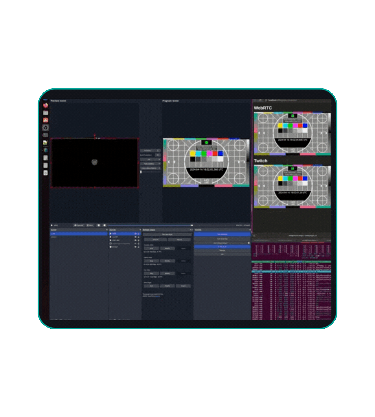Click Start Recording in Controls
Viewport: 375px width, 417px height.
pos(222,239)
